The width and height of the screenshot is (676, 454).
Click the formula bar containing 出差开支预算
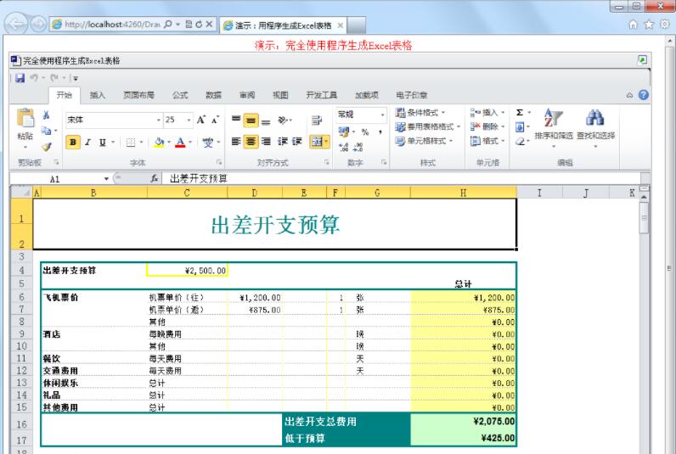click(x=340, y=178)
